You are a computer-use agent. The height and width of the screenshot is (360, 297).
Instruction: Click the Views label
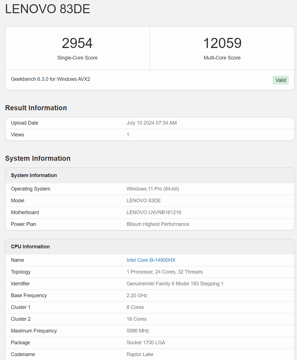[17, 135]
